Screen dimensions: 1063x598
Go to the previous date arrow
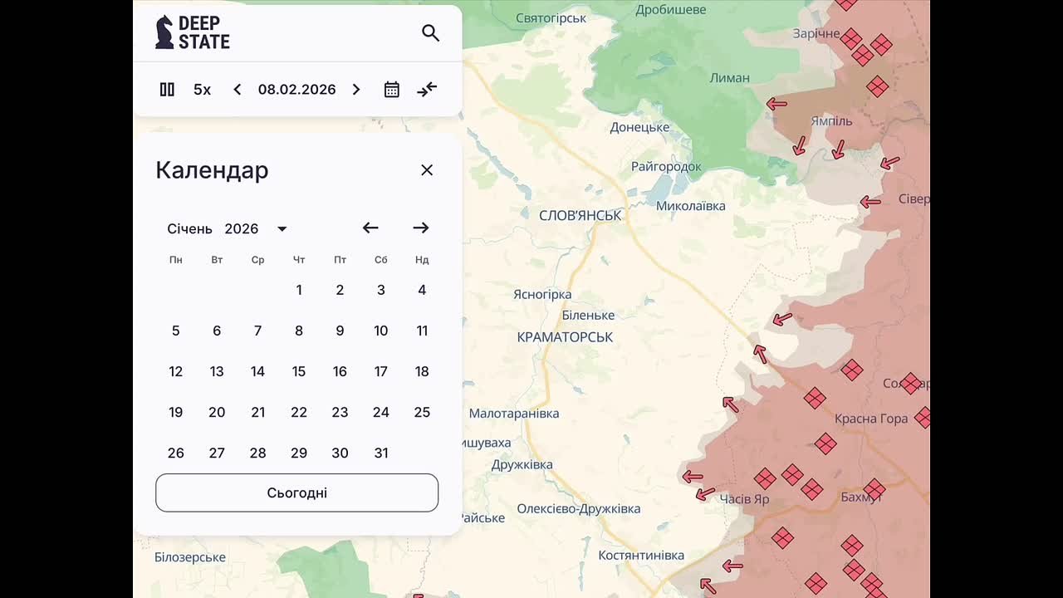click(238, 90)
